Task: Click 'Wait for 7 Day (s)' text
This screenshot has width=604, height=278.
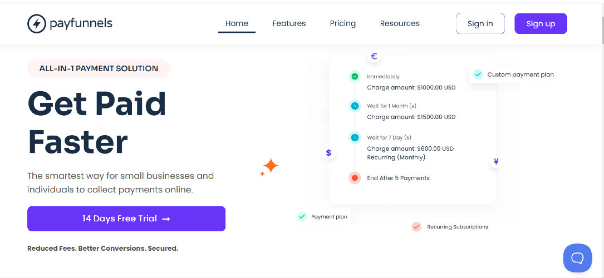Action: pyautogui.click(x=390, y=137)
